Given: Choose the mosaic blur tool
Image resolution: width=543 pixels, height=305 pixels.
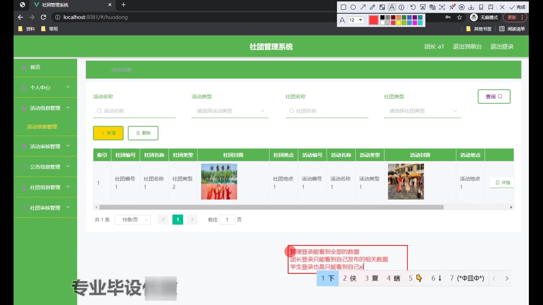Looking at the screenshot, I should 382,7.
